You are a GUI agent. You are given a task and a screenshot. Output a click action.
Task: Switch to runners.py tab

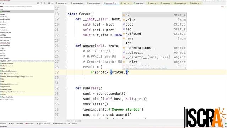tap(166, 3)
